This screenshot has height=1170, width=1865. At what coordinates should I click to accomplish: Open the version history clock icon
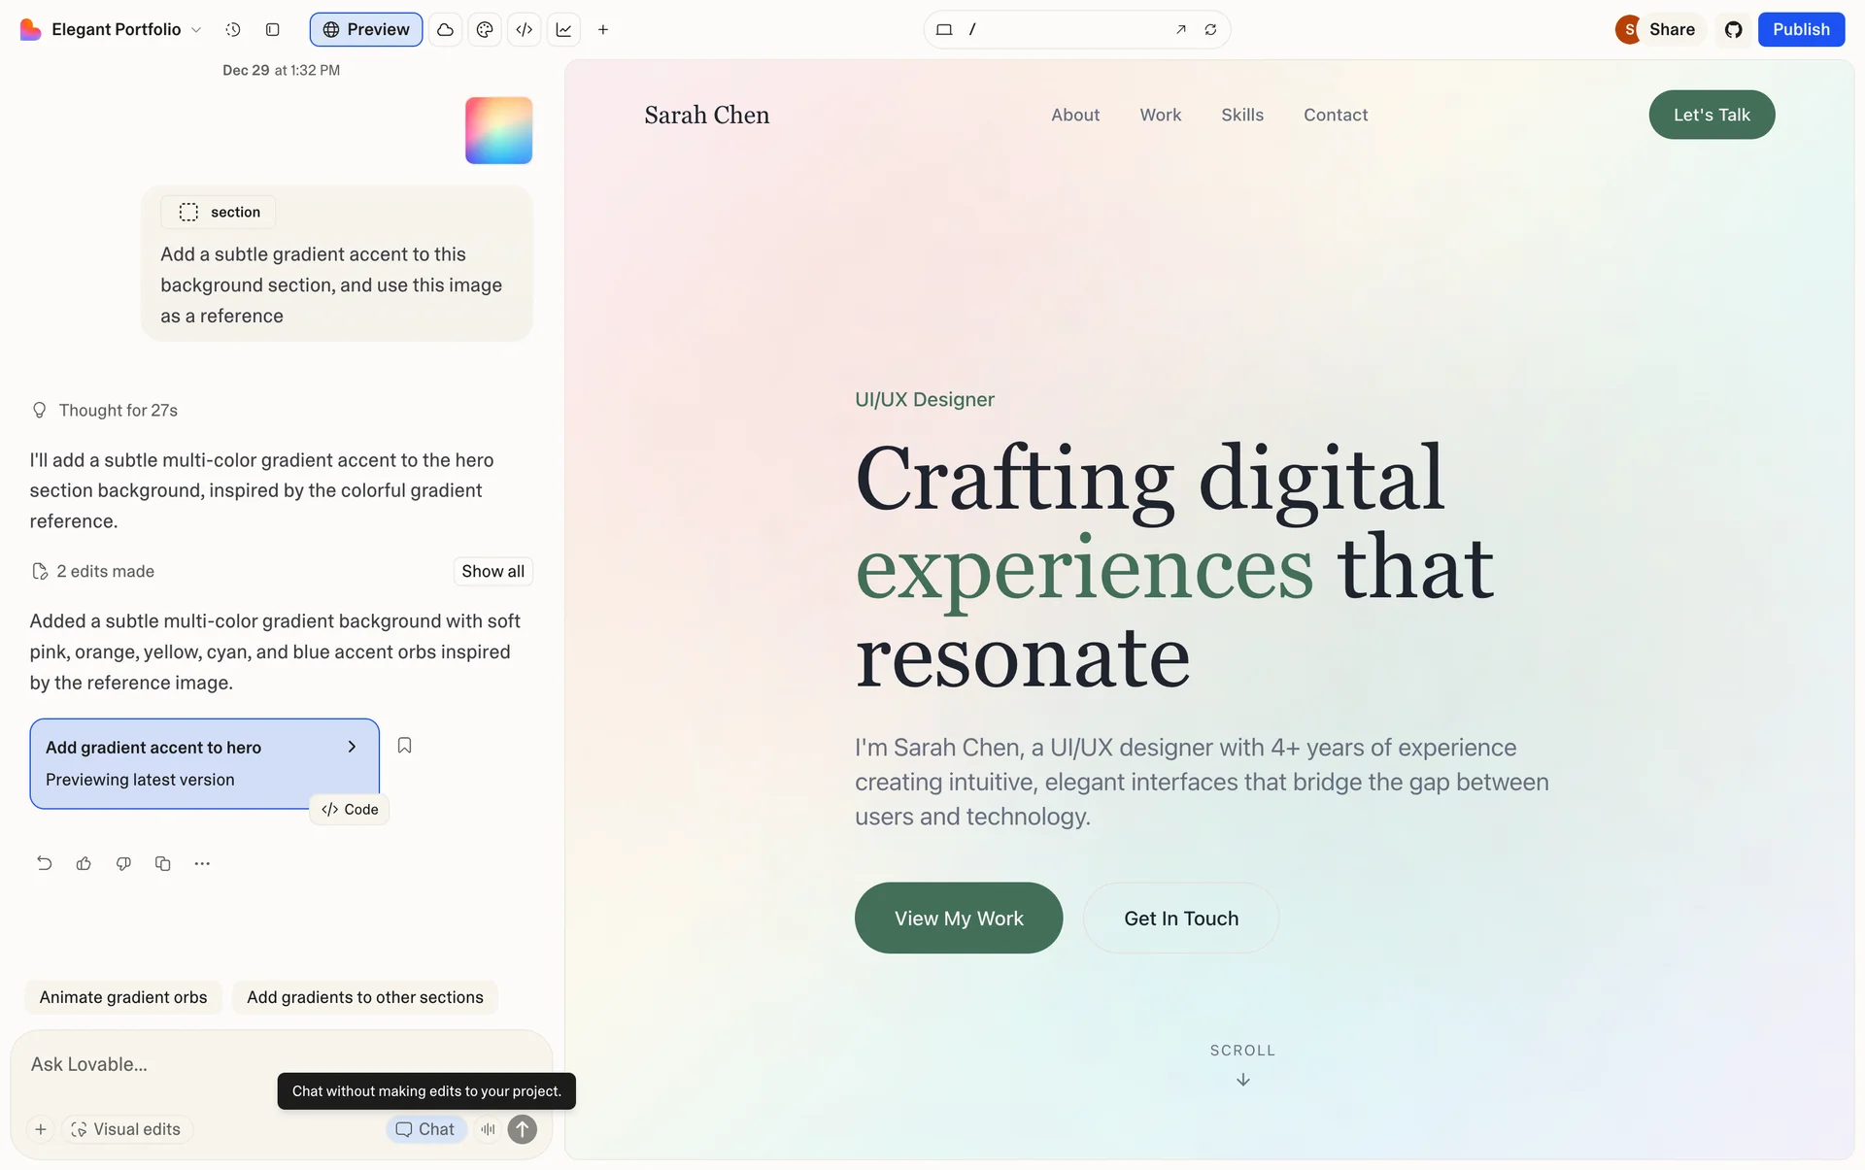point(233,30)
